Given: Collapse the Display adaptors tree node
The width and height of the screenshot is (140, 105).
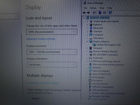Looking at the screenshot, I should click(x=87, y=42).
